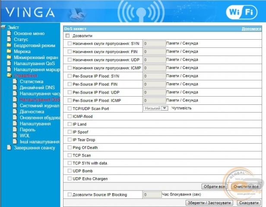266x207 pixels.
Task: Click the Зберегти / Застосувати button
Action: (x=209, y=203)
